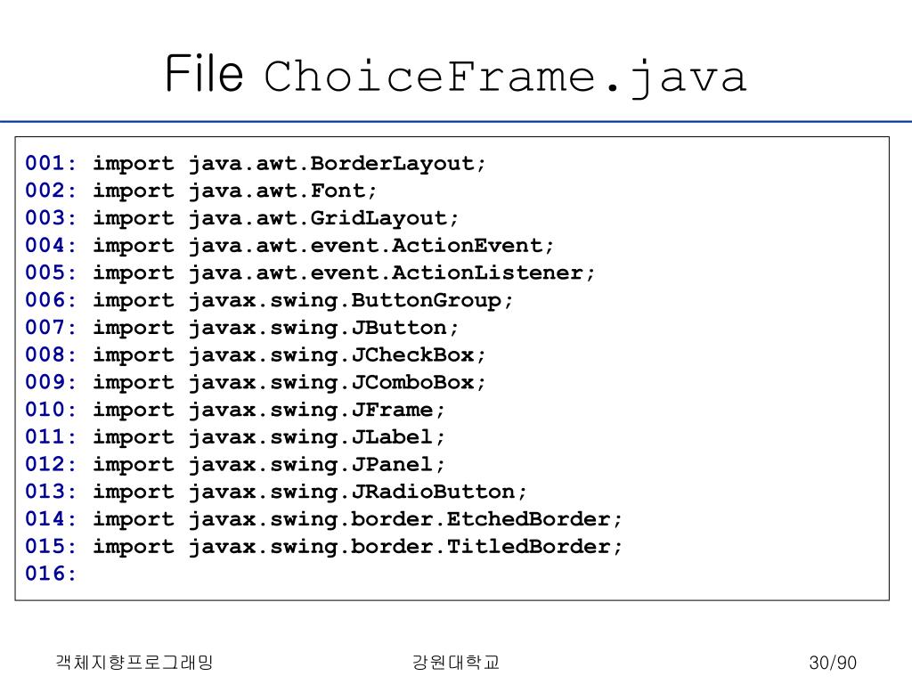Click the 30/90 page number
912x684 pixels.
coord(833,663)
